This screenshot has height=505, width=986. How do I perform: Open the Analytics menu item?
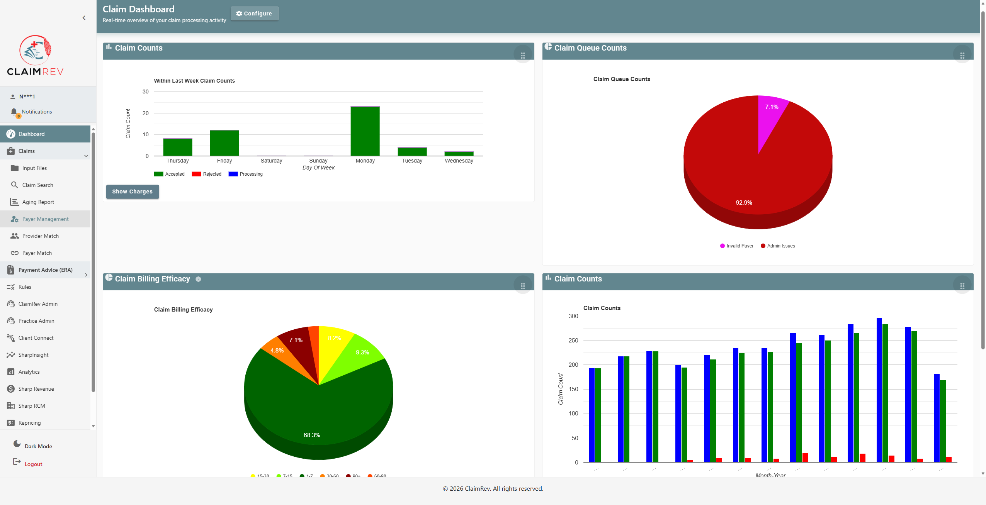tap(45, 372)
